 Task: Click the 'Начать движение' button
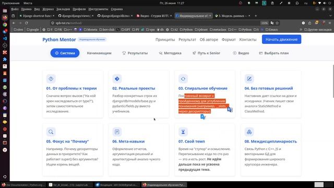click(x=281, y=39)
